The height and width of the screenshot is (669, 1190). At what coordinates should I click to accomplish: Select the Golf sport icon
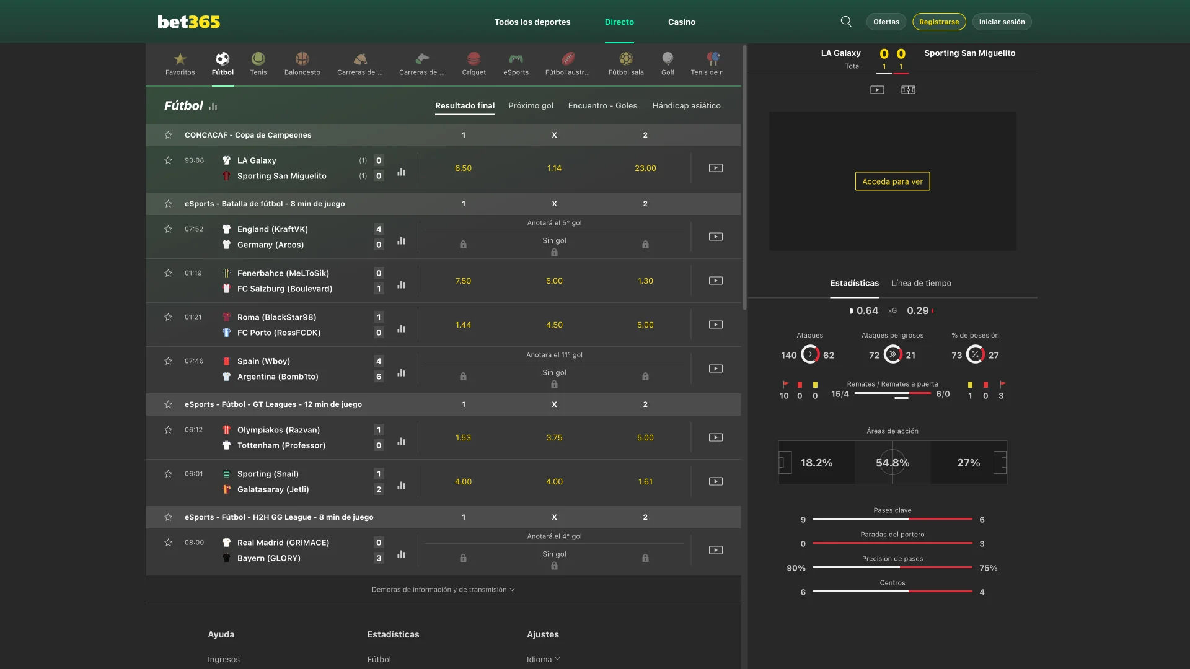tap(668, 63)
